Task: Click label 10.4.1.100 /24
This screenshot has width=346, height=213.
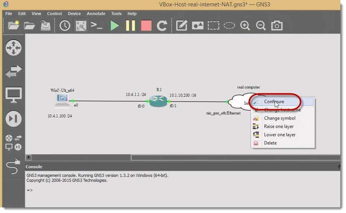Action: coord(60,116)
